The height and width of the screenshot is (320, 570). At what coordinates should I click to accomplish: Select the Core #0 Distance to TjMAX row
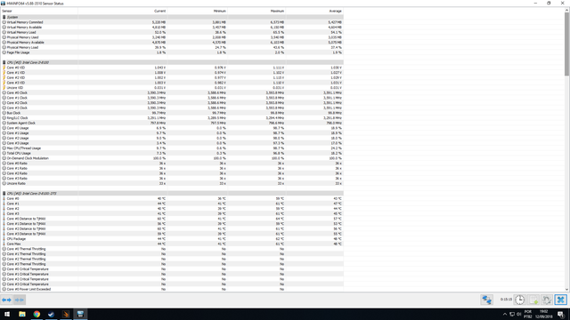tap(172, 219)
